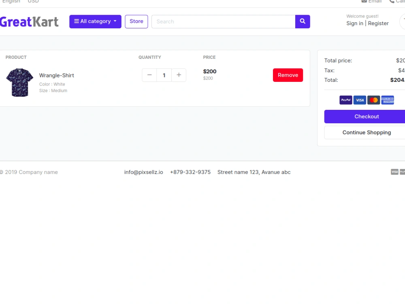
Task: Open the USD currency selector
Action: [33, 2]
